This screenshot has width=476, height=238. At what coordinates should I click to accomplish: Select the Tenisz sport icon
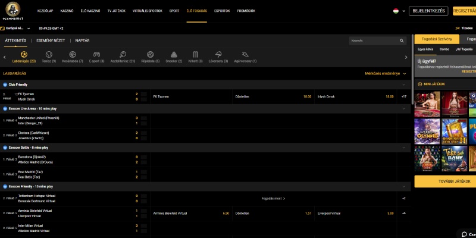tap(49, 55)
